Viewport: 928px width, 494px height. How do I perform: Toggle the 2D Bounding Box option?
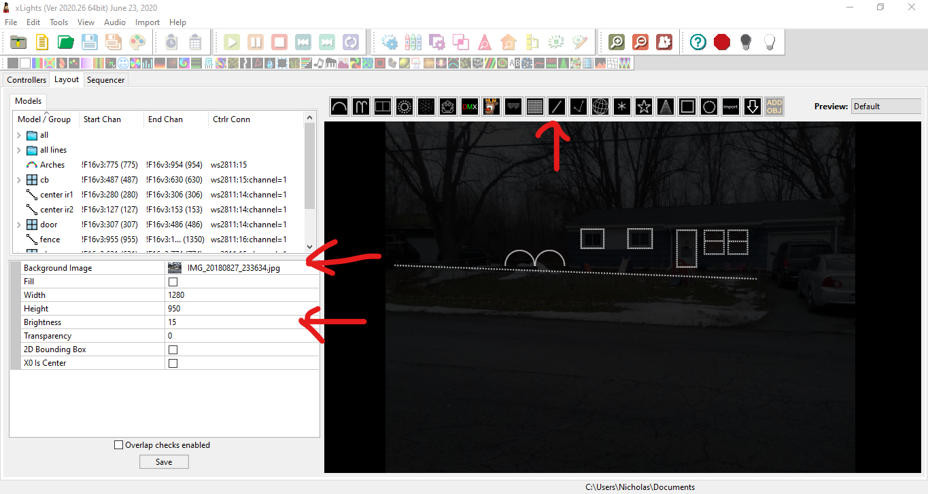(x=173, y=349)
